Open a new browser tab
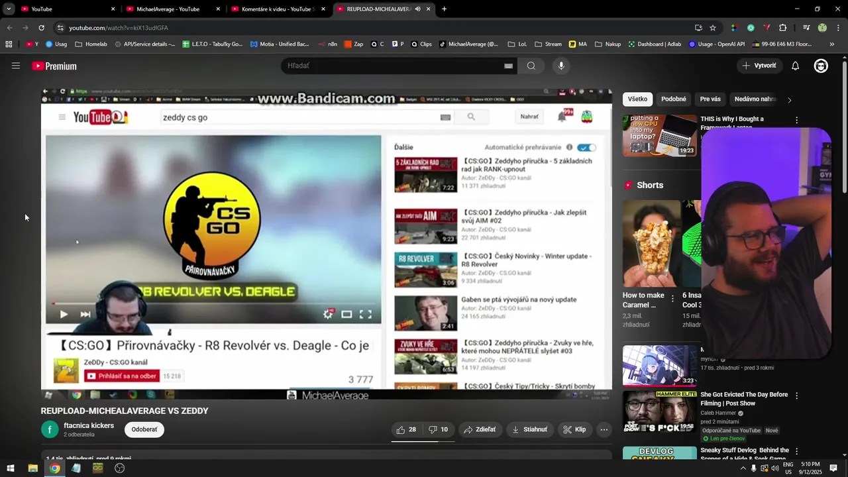The image size is (848, 477). pyautogui.click(x=444, y=9)
